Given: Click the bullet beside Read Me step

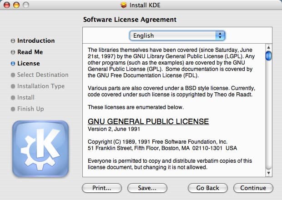Looking at the screenshot, I should [x=13, y=52].
